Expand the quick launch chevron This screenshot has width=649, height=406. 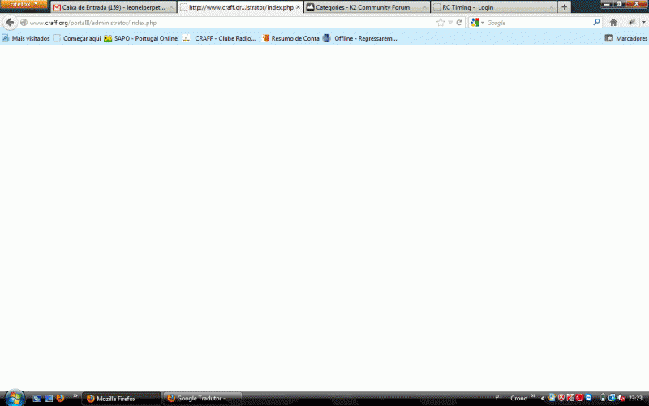click(x=75, y=396)
